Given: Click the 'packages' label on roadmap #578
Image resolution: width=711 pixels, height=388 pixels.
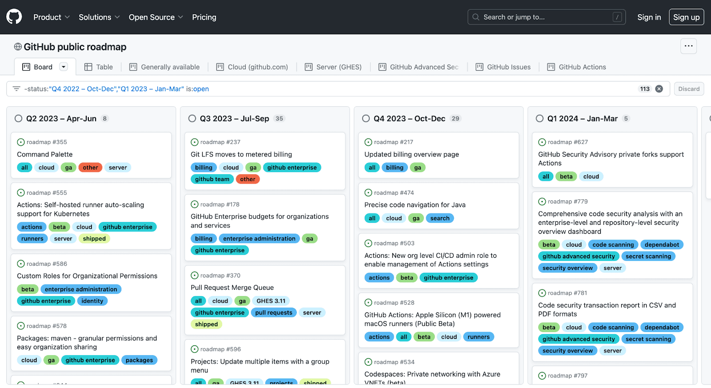Looking at the screenshot, I should coord(140,360).
